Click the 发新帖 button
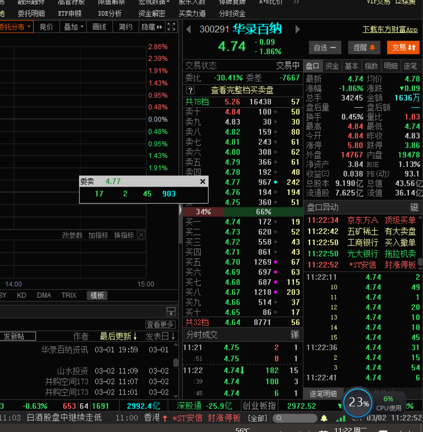 point(17,336)
